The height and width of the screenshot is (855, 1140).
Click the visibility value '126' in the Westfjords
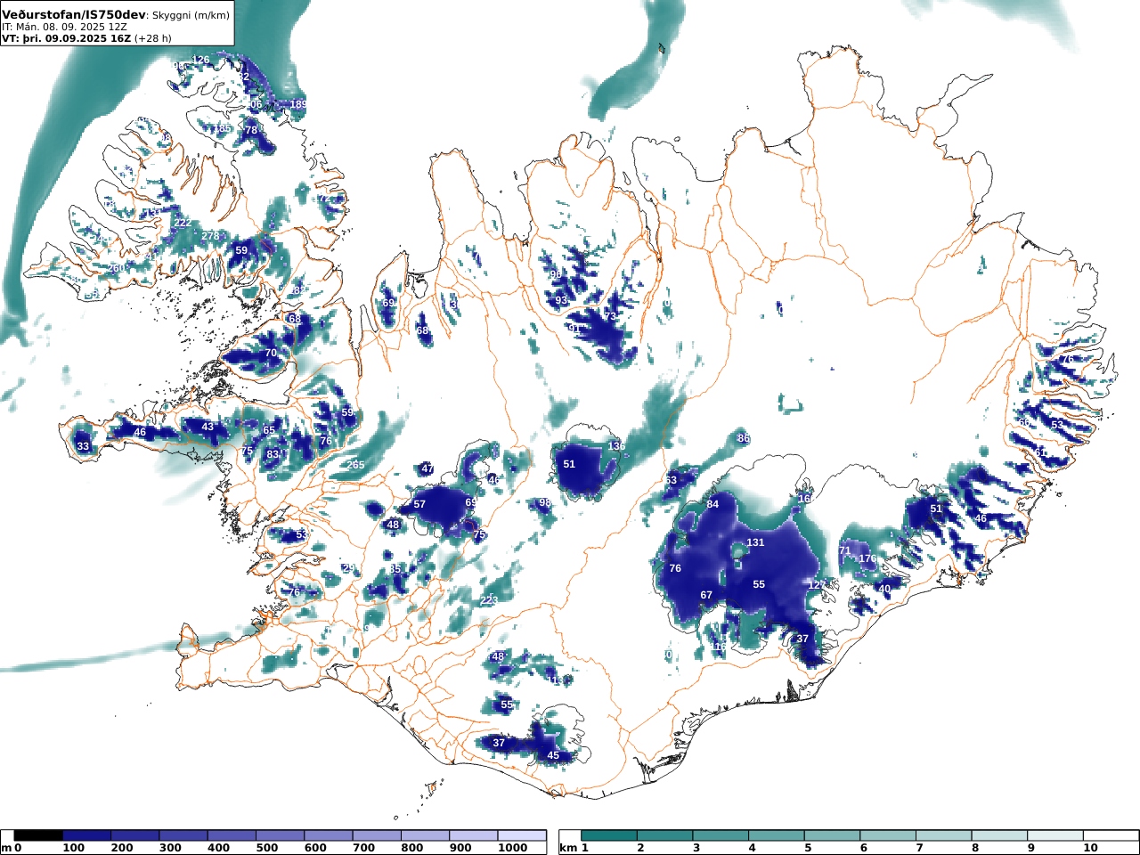(x=201, y=60)
